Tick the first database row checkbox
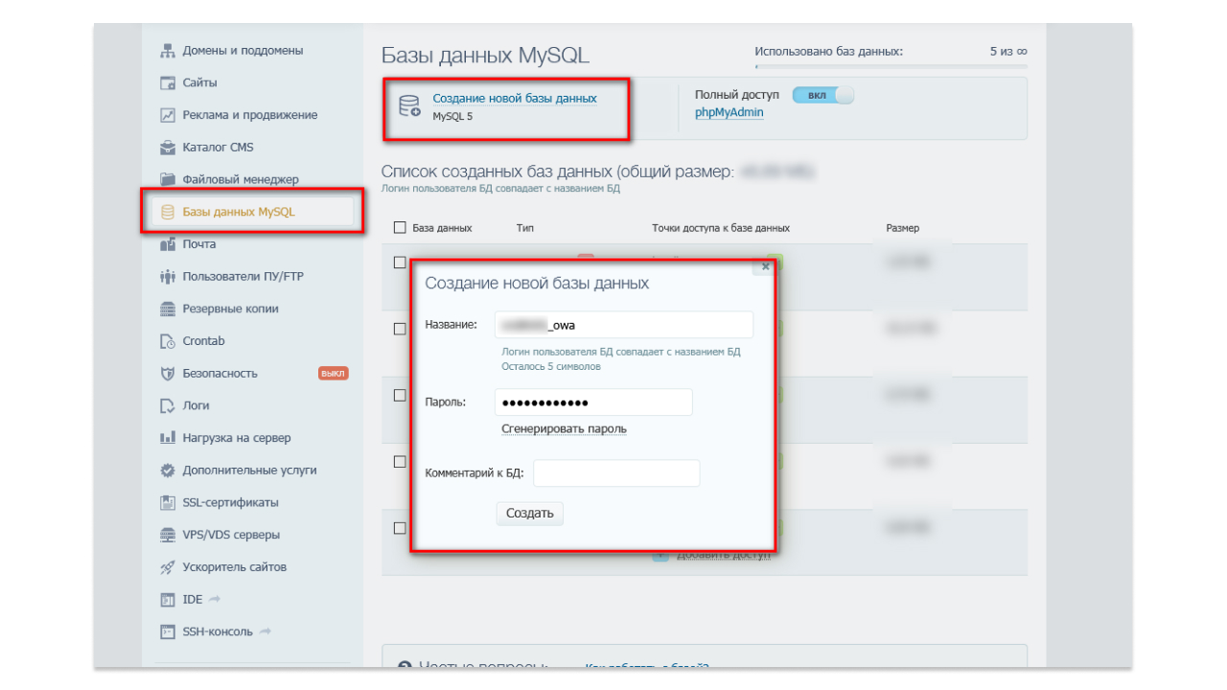This screenshot has width=1227, height=690. 400,263
